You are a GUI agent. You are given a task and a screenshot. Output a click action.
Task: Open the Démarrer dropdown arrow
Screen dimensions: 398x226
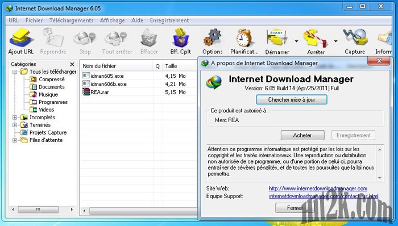click(x=296, y=41)
